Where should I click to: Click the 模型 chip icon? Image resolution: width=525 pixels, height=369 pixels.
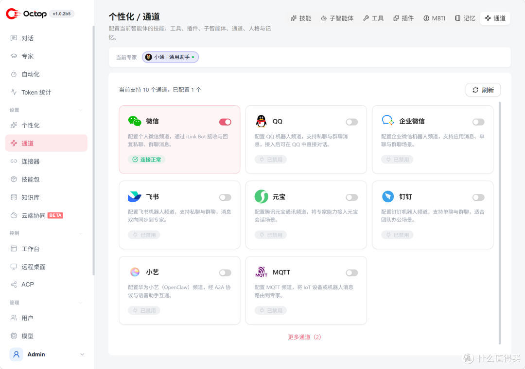point(14,336)
